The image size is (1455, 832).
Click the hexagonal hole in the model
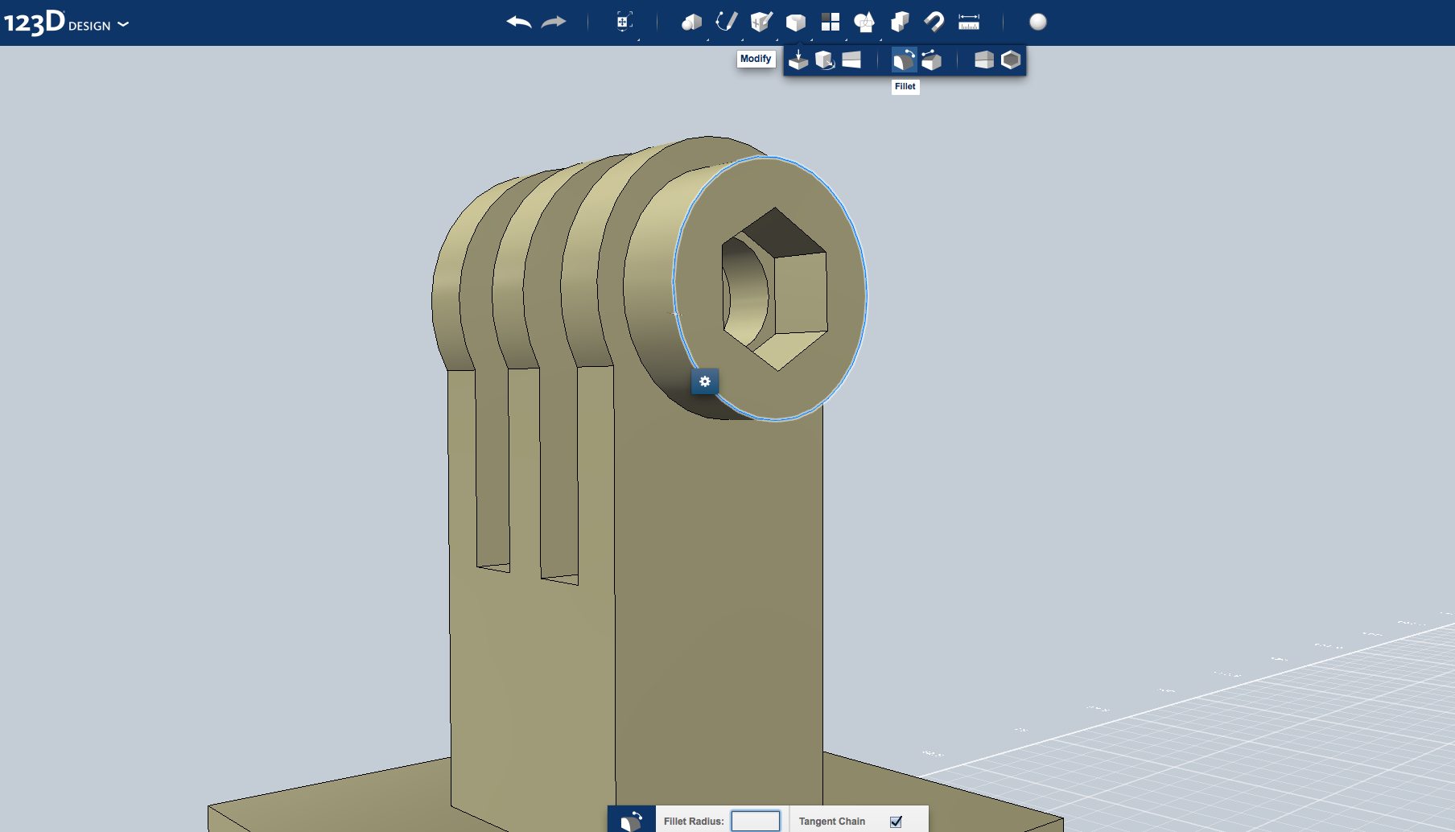pos(774,290)
